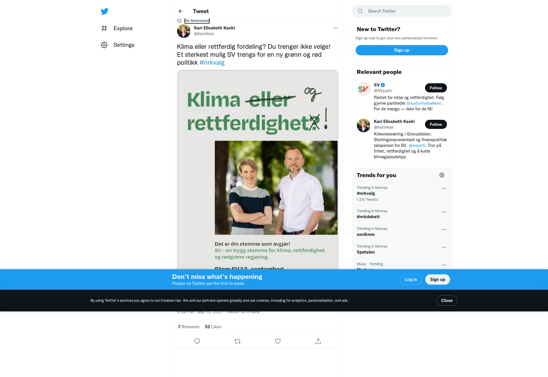
Task: Go back using the arrow icon
Action: pyautogui.click(x=181, y=11)
